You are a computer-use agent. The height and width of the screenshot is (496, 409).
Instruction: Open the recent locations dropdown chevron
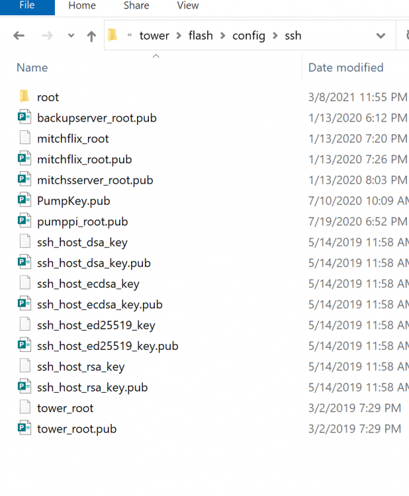pyautogui.click(x=71, y=36)
